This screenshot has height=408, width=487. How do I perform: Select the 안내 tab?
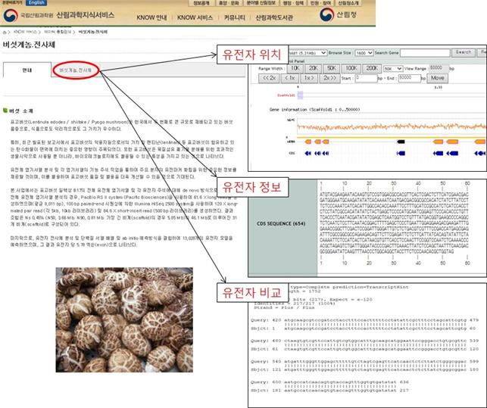point(27,70)
